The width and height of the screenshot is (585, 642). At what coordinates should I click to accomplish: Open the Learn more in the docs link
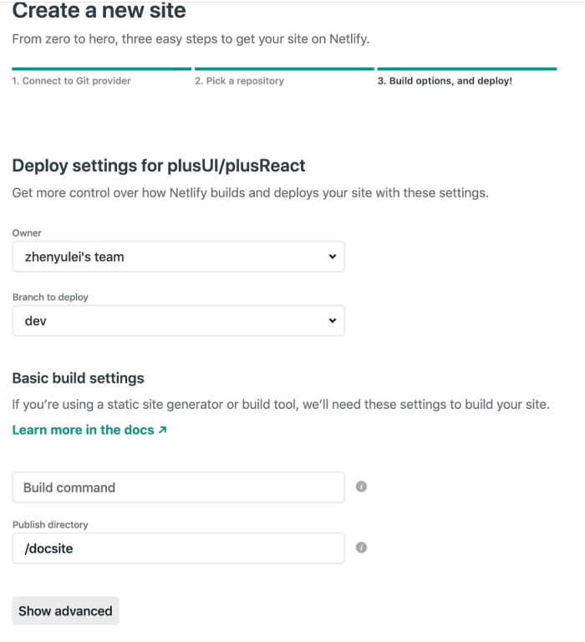coord(83,430)
